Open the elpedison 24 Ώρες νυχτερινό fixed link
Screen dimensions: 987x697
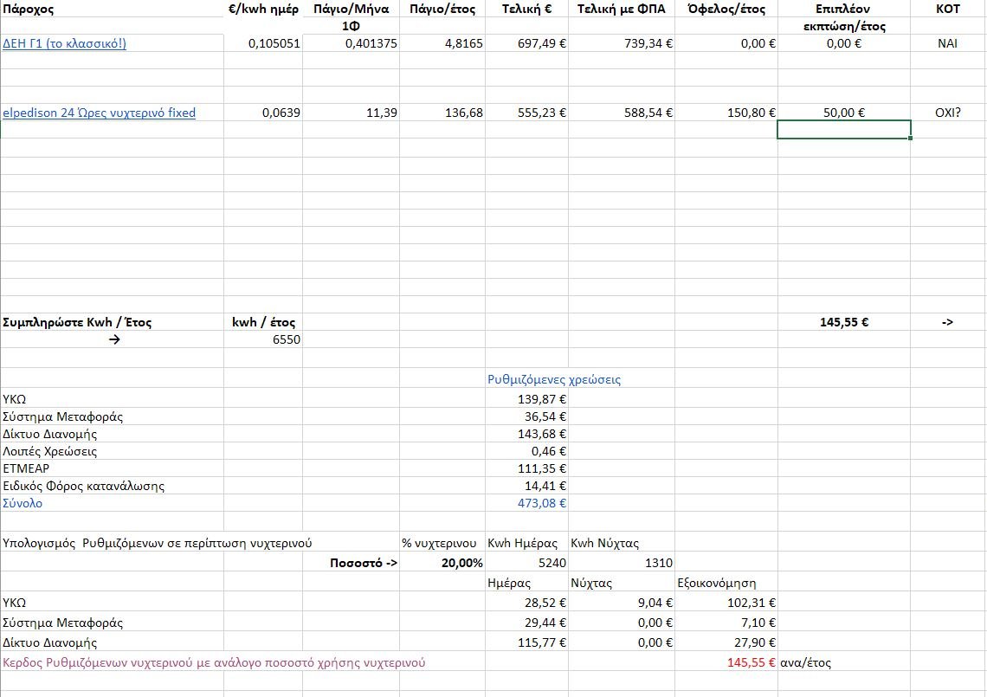click(x=99, y=113)
